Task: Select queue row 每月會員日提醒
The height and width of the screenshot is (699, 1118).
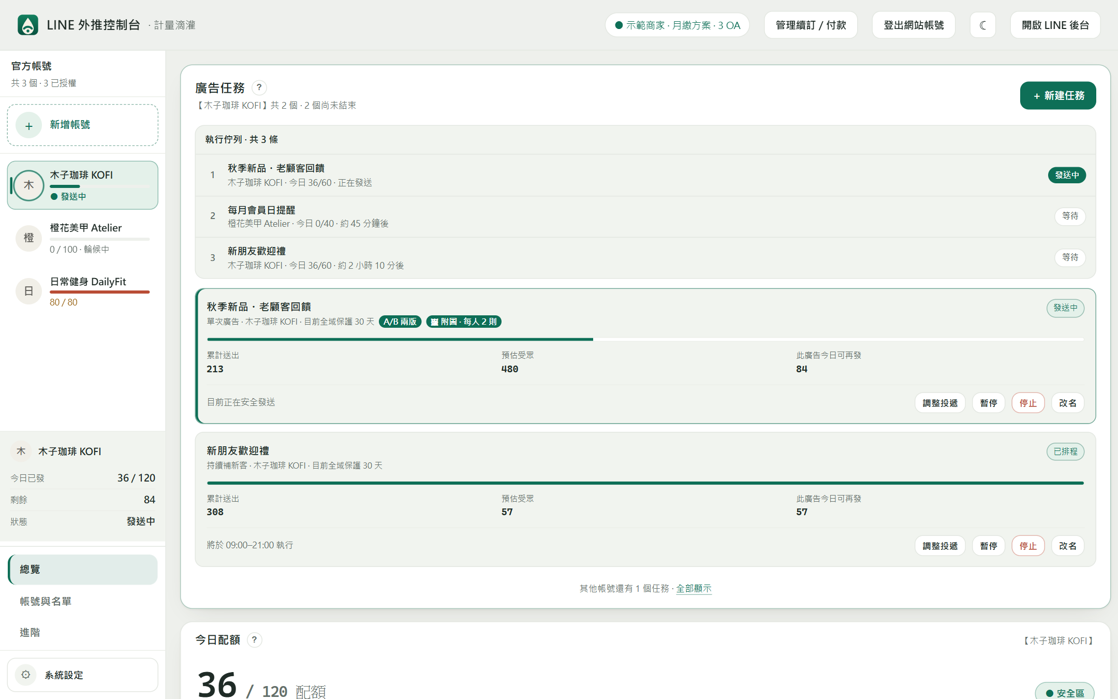Action: (645, 216)
